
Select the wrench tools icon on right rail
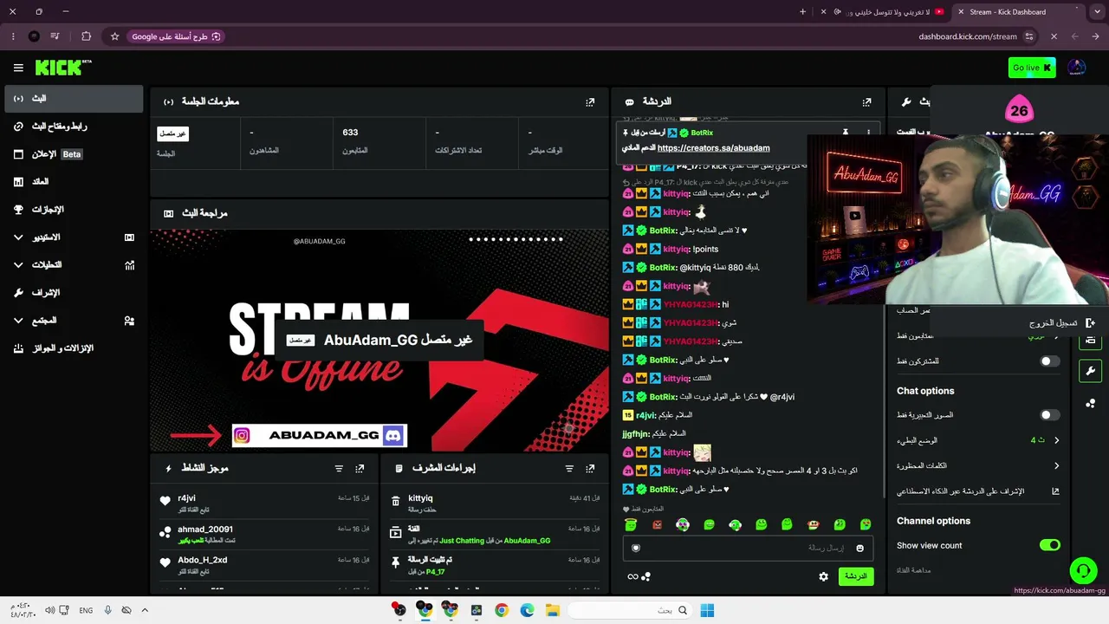1090,371
